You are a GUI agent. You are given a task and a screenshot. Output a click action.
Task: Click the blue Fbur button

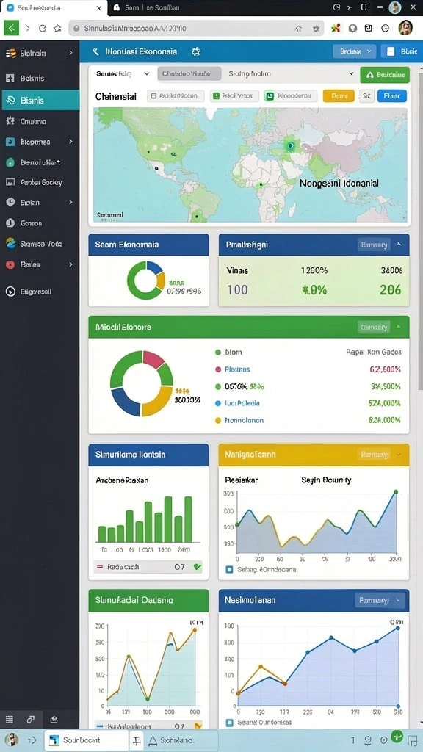392,96
